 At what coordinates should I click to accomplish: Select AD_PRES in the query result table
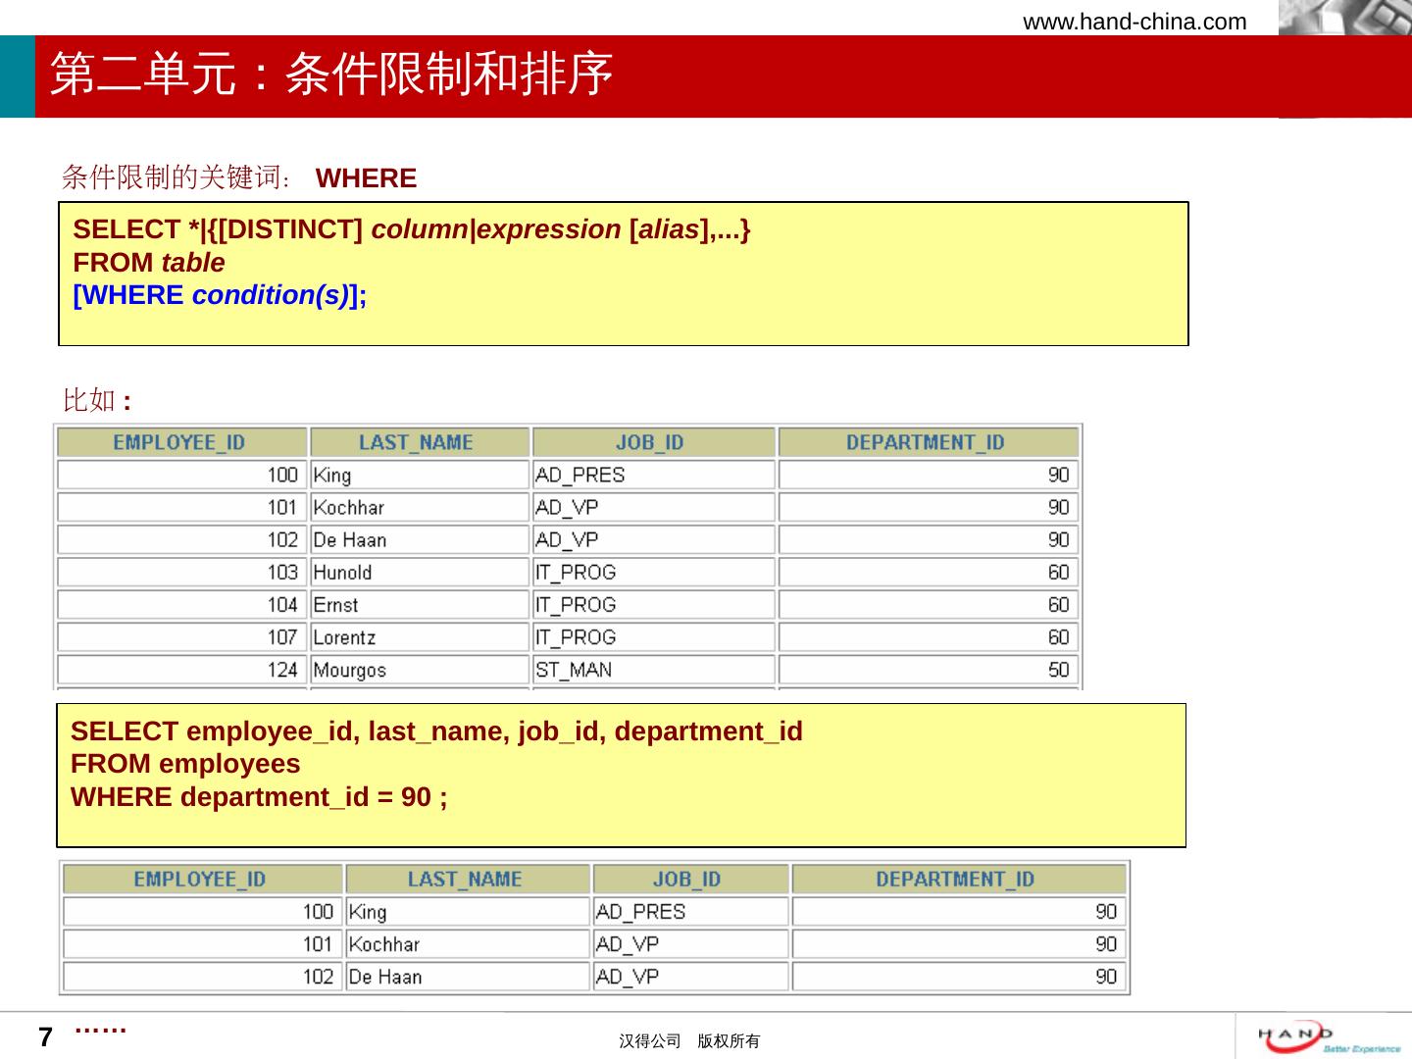pyautogui.click(x=690, y=912)
